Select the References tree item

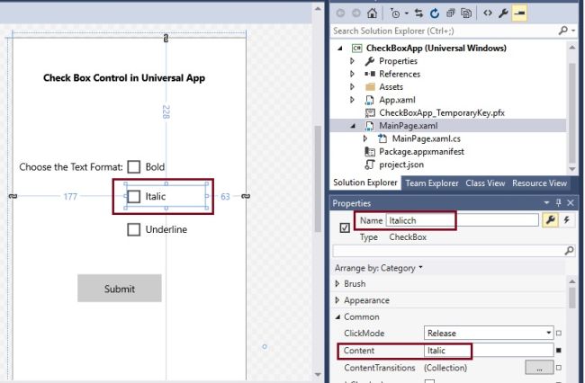point(400,74)
